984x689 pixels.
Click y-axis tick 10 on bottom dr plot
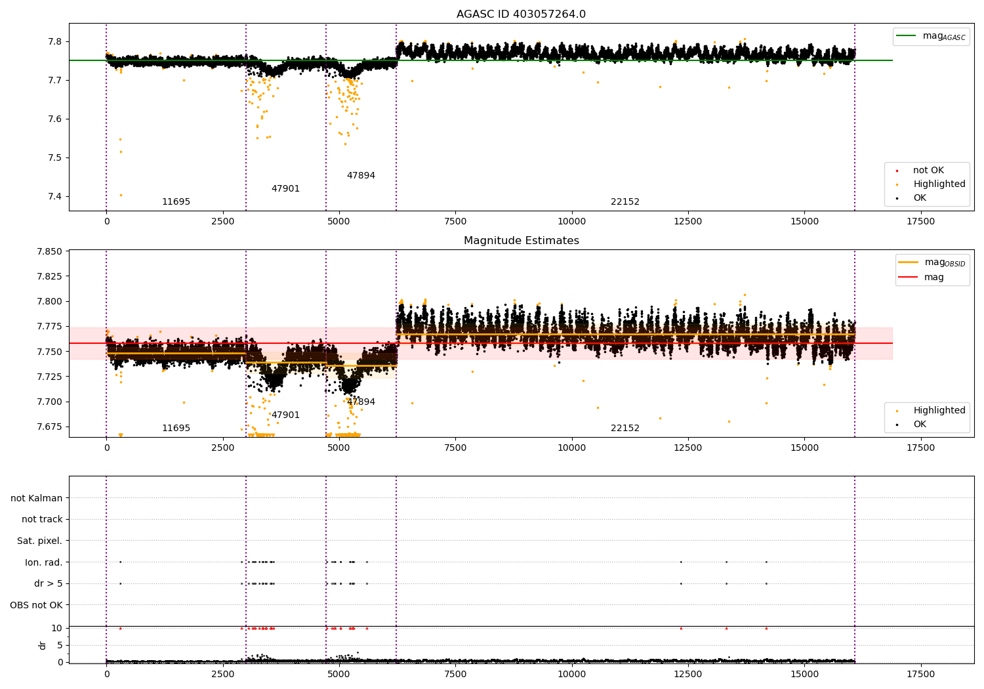point(57,628)
